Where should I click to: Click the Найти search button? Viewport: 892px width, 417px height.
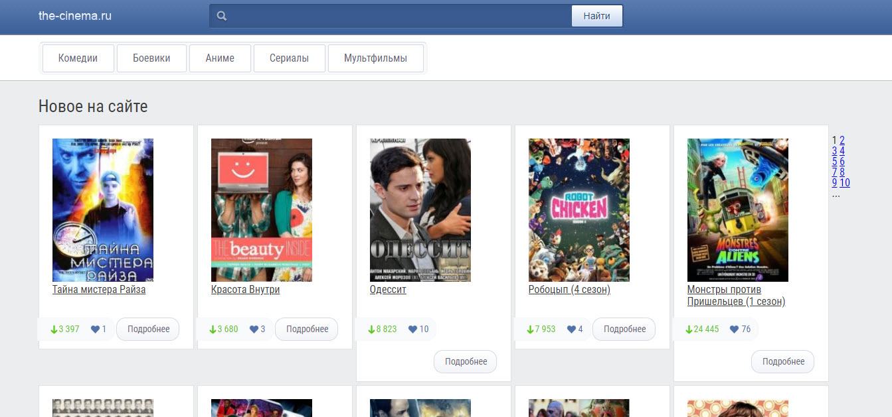pyautogui.click(x=597, y=16)
